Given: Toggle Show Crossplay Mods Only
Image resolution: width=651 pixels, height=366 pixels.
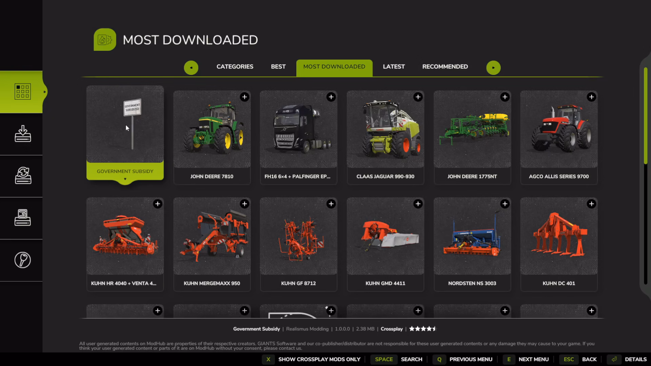Looking at the screenshot, I should point(311,359).
